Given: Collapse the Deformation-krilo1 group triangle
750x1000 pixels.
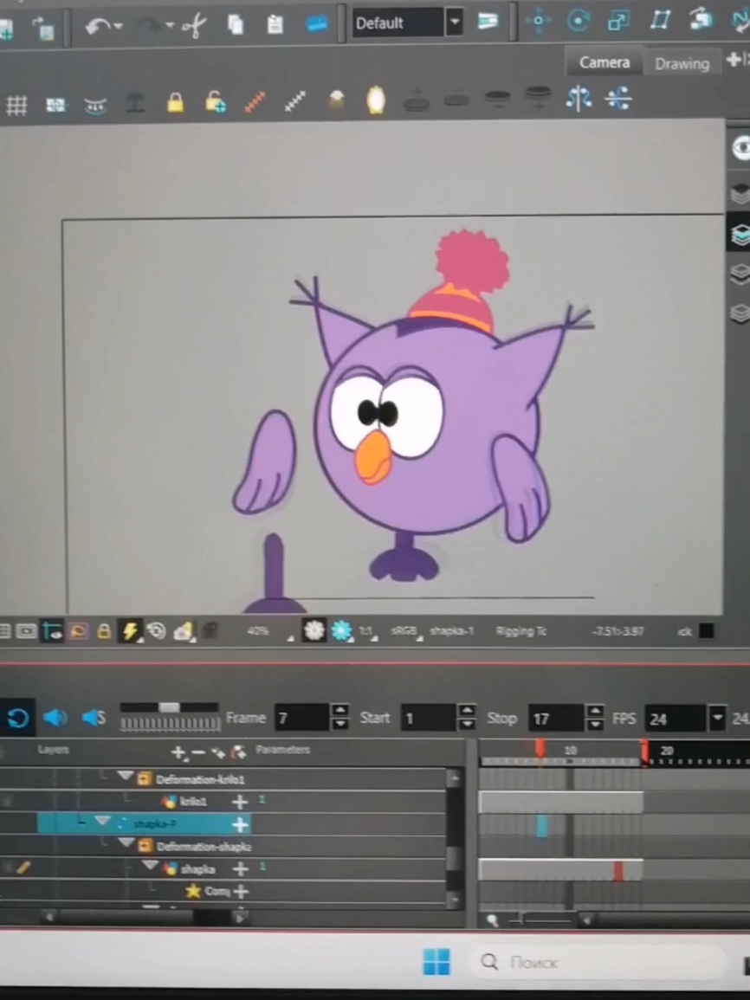Looking at the screenshot, I should (x=125, y=776).
